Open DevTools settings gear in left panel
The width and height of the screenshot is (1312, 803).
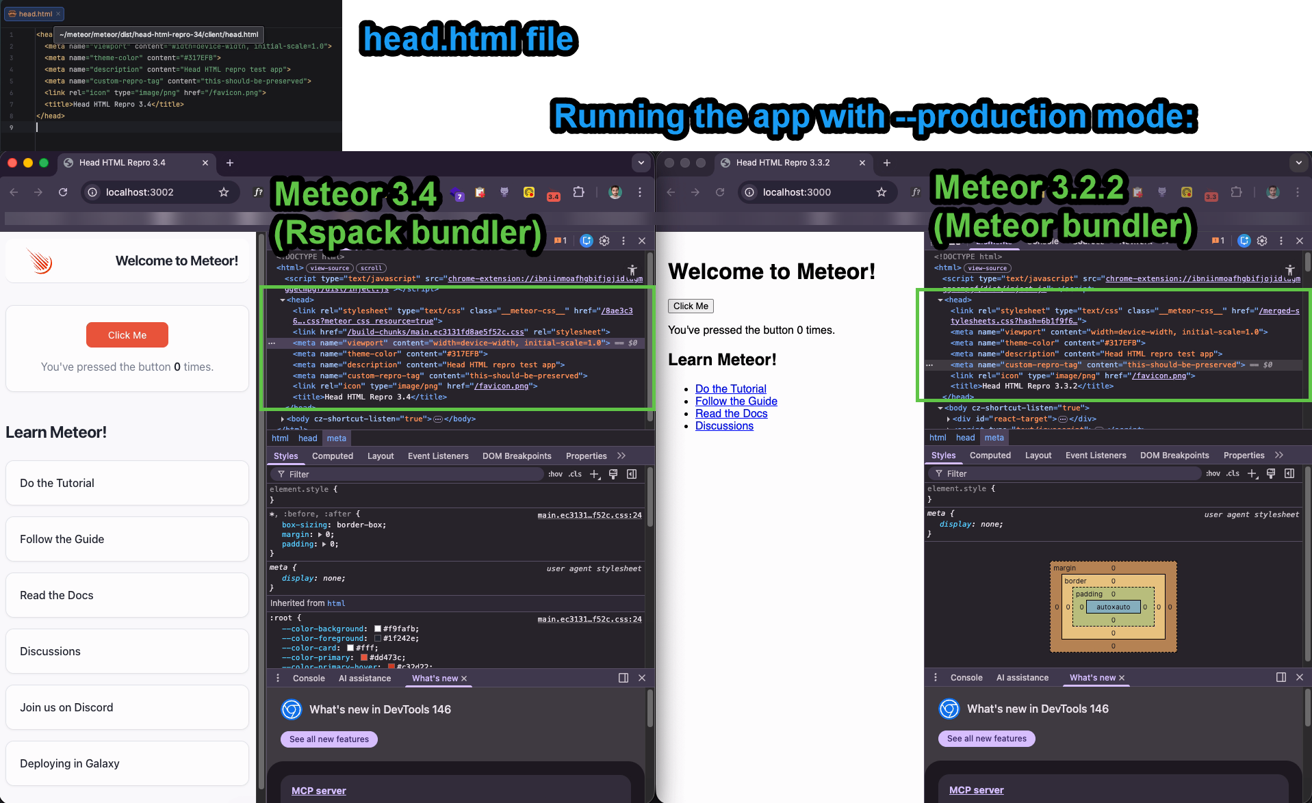(x=604, y=241)
